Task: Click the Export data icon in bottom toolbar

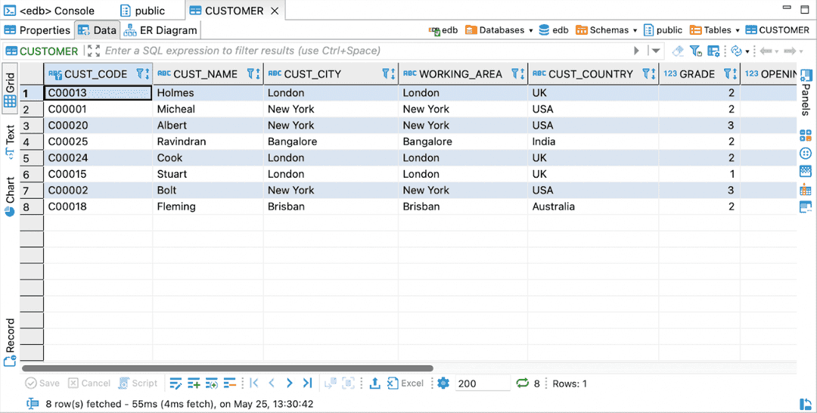Action: click(x=374, y=383)
